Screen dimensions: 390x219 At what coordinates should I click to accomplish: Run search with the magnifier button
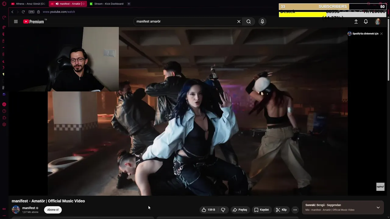[x=249, y=22]
